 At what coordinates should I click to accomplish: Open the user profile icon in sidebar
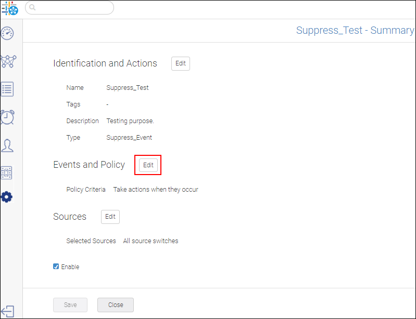(x=7, y=145)
